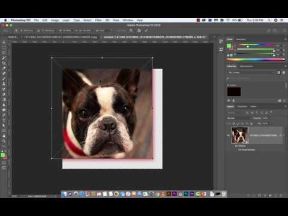Click the dog layer thumbnail
Viewport: 288px width, 216px height.
(x=239, y=135)
